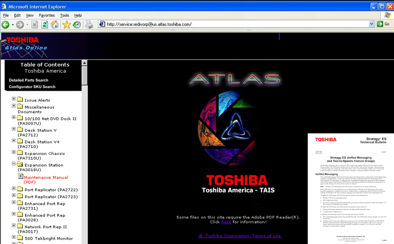Click the Forward arrow button
The image size is (394, 244).
[20, 24]
